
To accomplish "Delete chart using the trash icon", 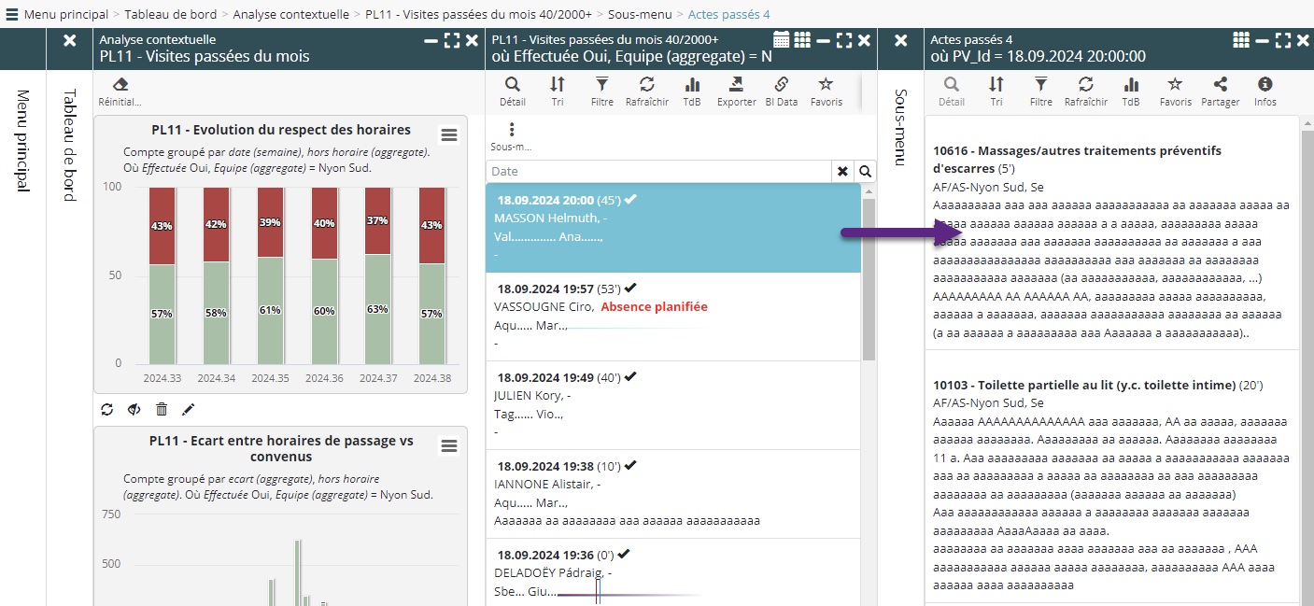I will click(162, 409).
